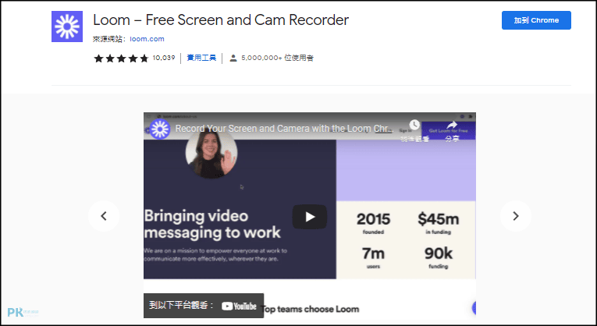
Task: Click the video preview thumbnail presenter bubble
Action: pos(211,154)
